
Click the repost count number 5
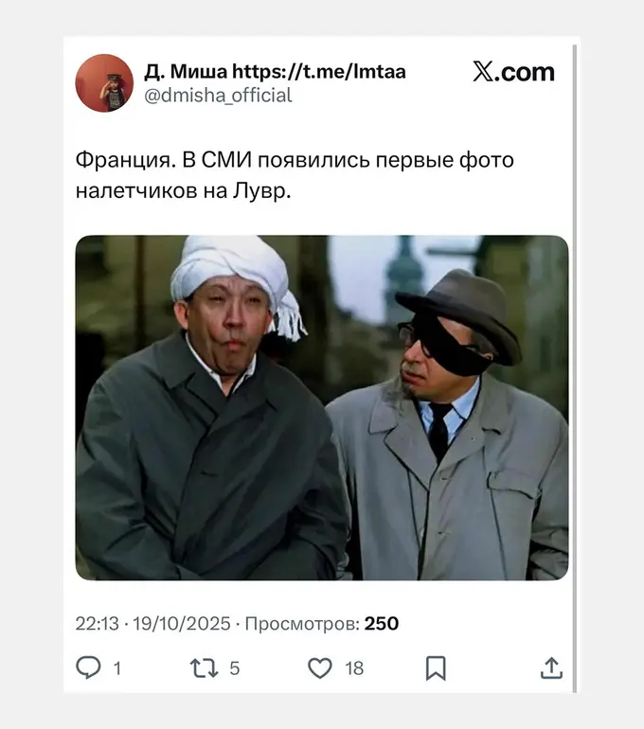pyautogui.click(x=234, y=668)
